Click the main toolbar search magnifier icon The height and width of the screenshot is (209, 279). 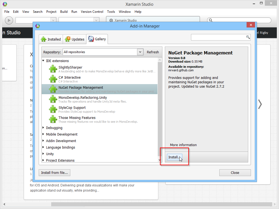coord(211,20)
